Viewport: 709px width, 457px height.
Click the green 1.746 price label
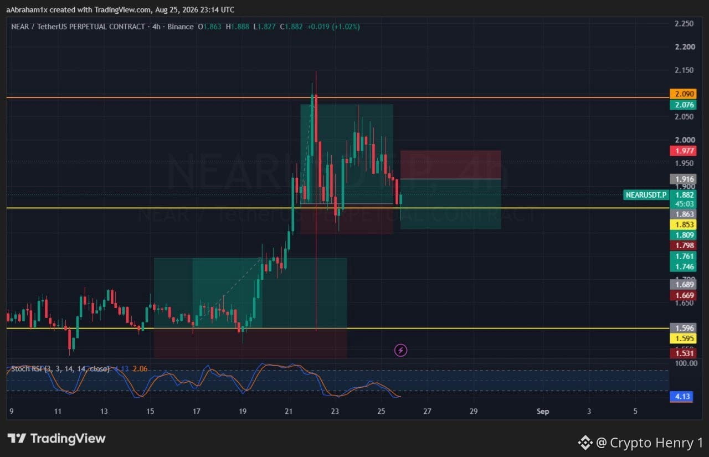tap(682, 266)
